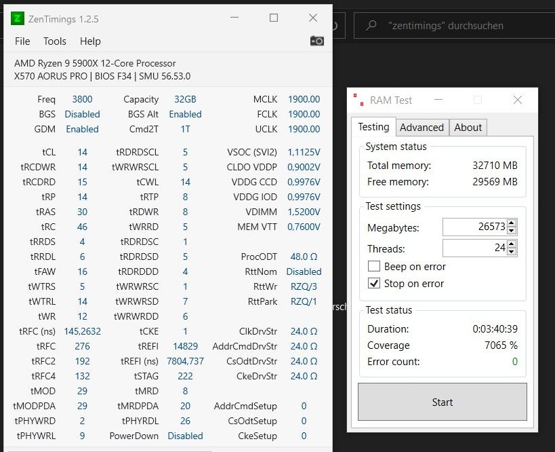555x452 pixels.
Task: Click the Megabytes input field
Action: 475,227
